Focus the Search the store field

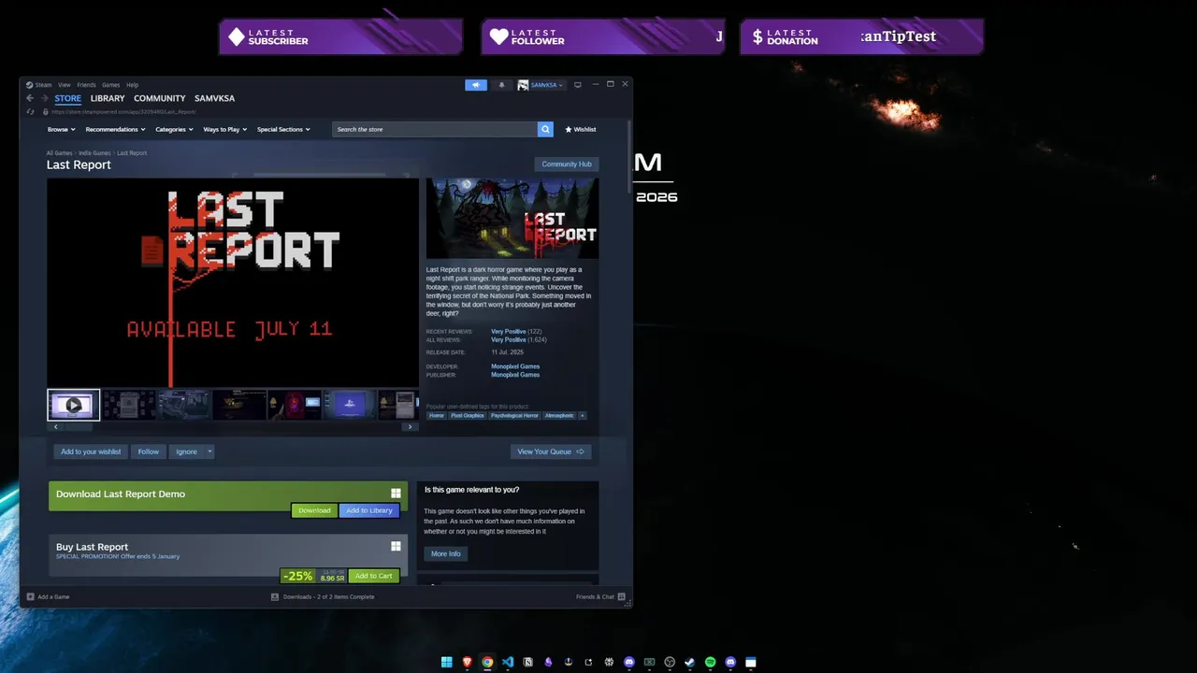[x=435, y=129]
